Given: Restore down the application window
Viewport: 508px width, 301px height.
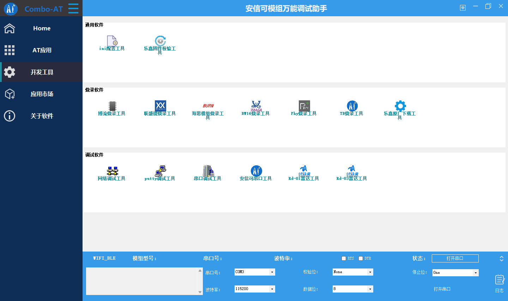Looking at the screenshot, I should click(488, 6).
